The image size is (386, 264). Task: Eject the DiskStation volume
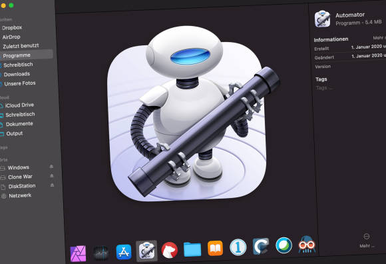click(x=52, y=185)
